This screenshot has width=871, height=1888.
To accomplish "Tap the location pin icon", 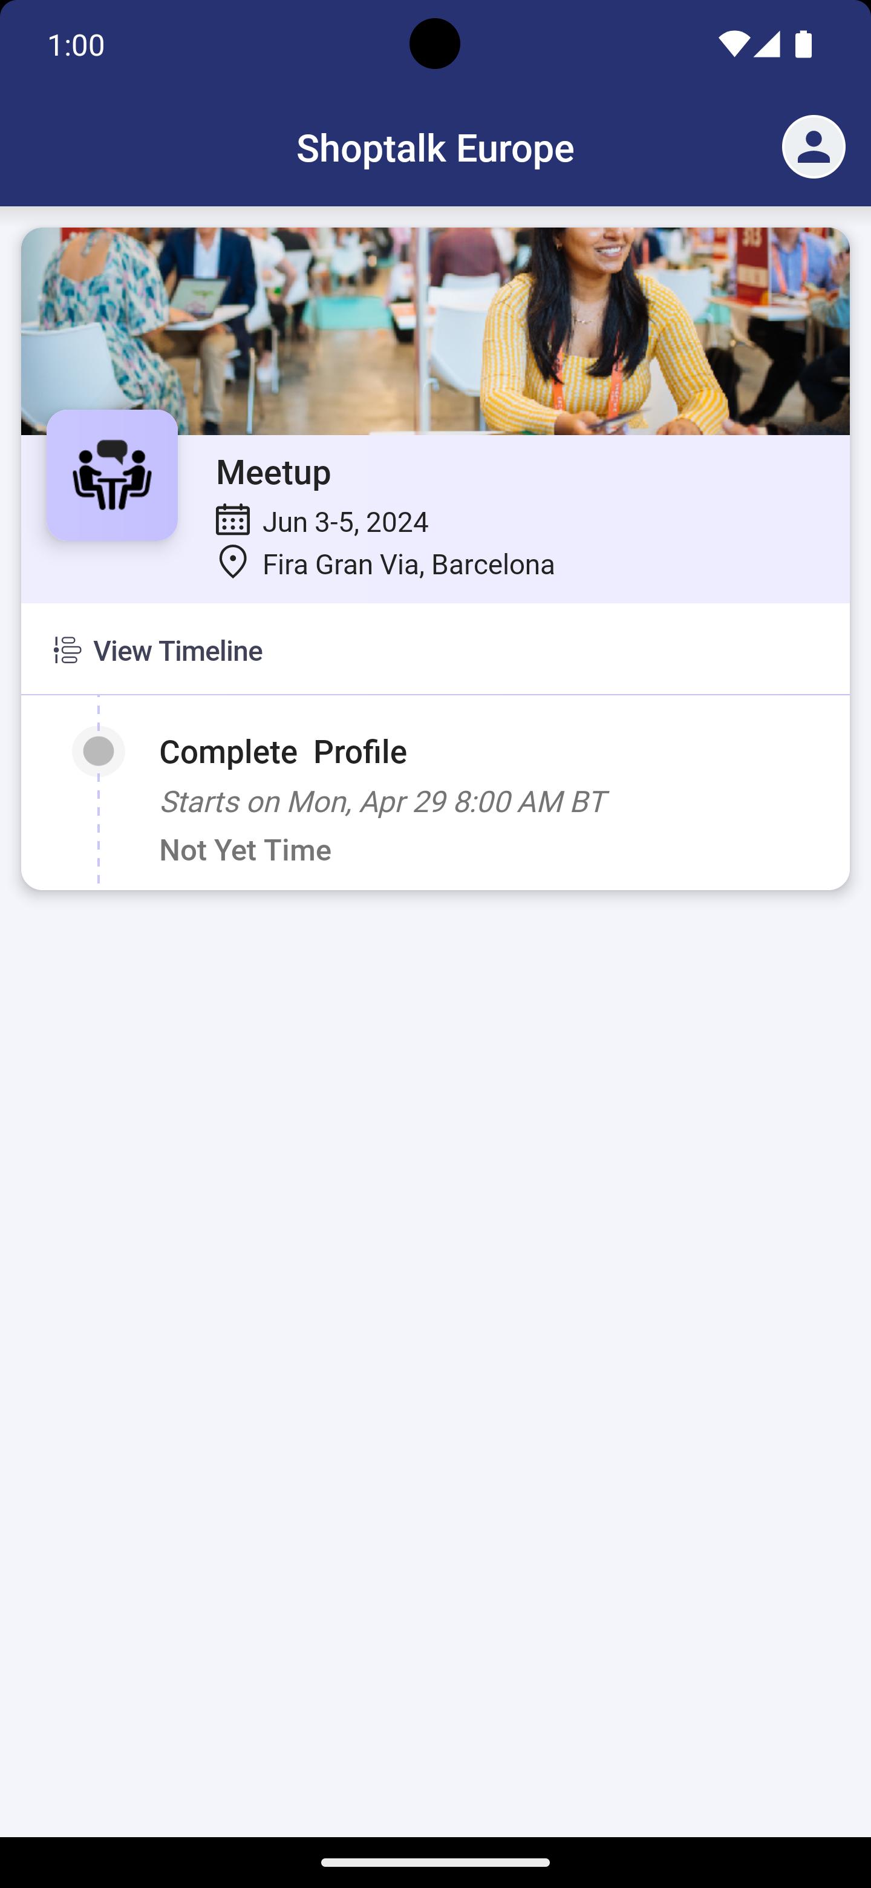I will coord(233,563).
